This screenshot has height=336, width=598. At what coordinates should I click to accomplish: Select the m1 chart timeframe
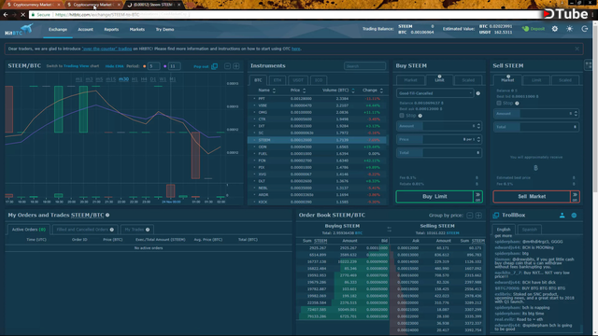pos(78,79)
